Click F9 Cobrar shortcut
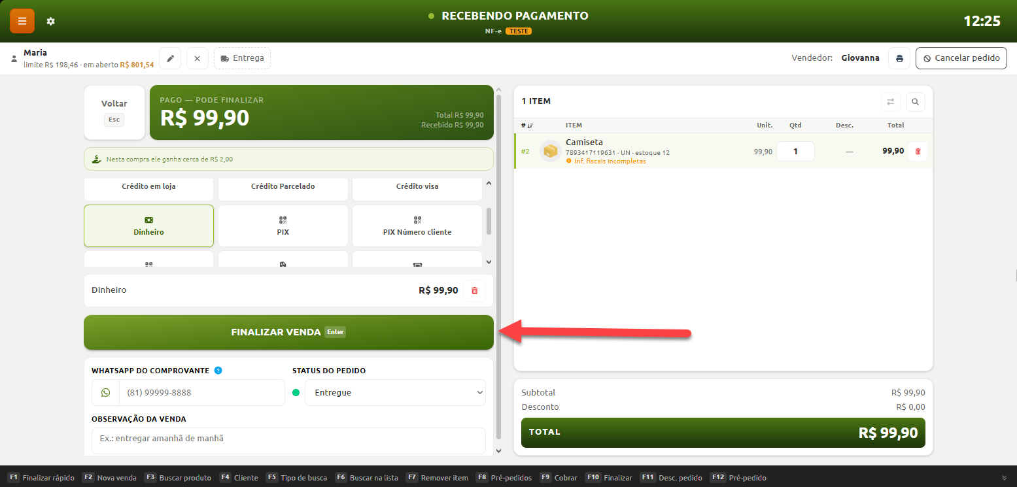The width and height of the screenshot is (1017, 487). [559, 478]
